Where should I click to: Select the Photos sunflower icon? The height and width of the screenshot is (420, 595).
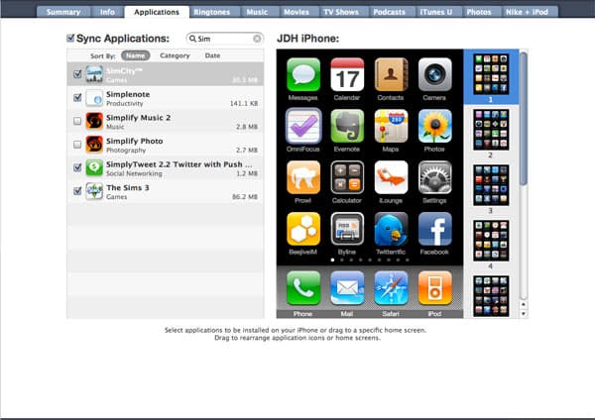(435, 126)
